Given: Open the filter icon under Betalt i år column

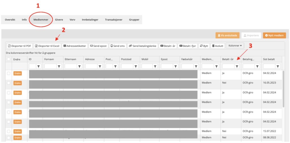Looking at the screenshot, I should point(237,66).
